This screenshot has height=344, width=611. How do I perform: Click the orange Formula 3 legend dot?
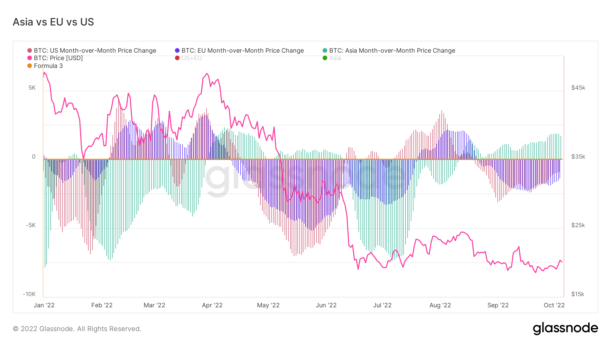click(30, 66)
